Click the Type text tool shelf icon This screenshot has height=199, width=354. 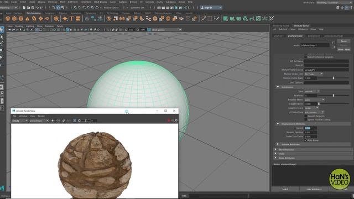pyautogui.click(x=71, y=18)
